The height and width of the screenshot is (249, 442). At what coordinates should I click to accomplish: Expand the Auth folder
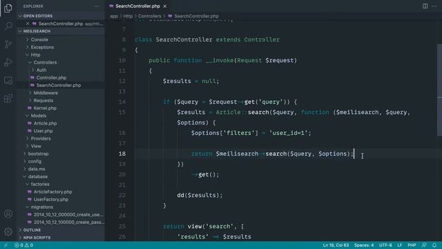pos(41,71)
